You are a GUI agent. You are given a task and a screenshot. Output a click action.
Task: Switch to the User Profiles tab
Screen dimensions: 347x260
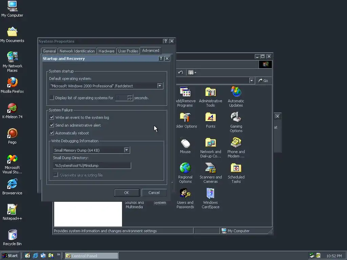[128, 51]
